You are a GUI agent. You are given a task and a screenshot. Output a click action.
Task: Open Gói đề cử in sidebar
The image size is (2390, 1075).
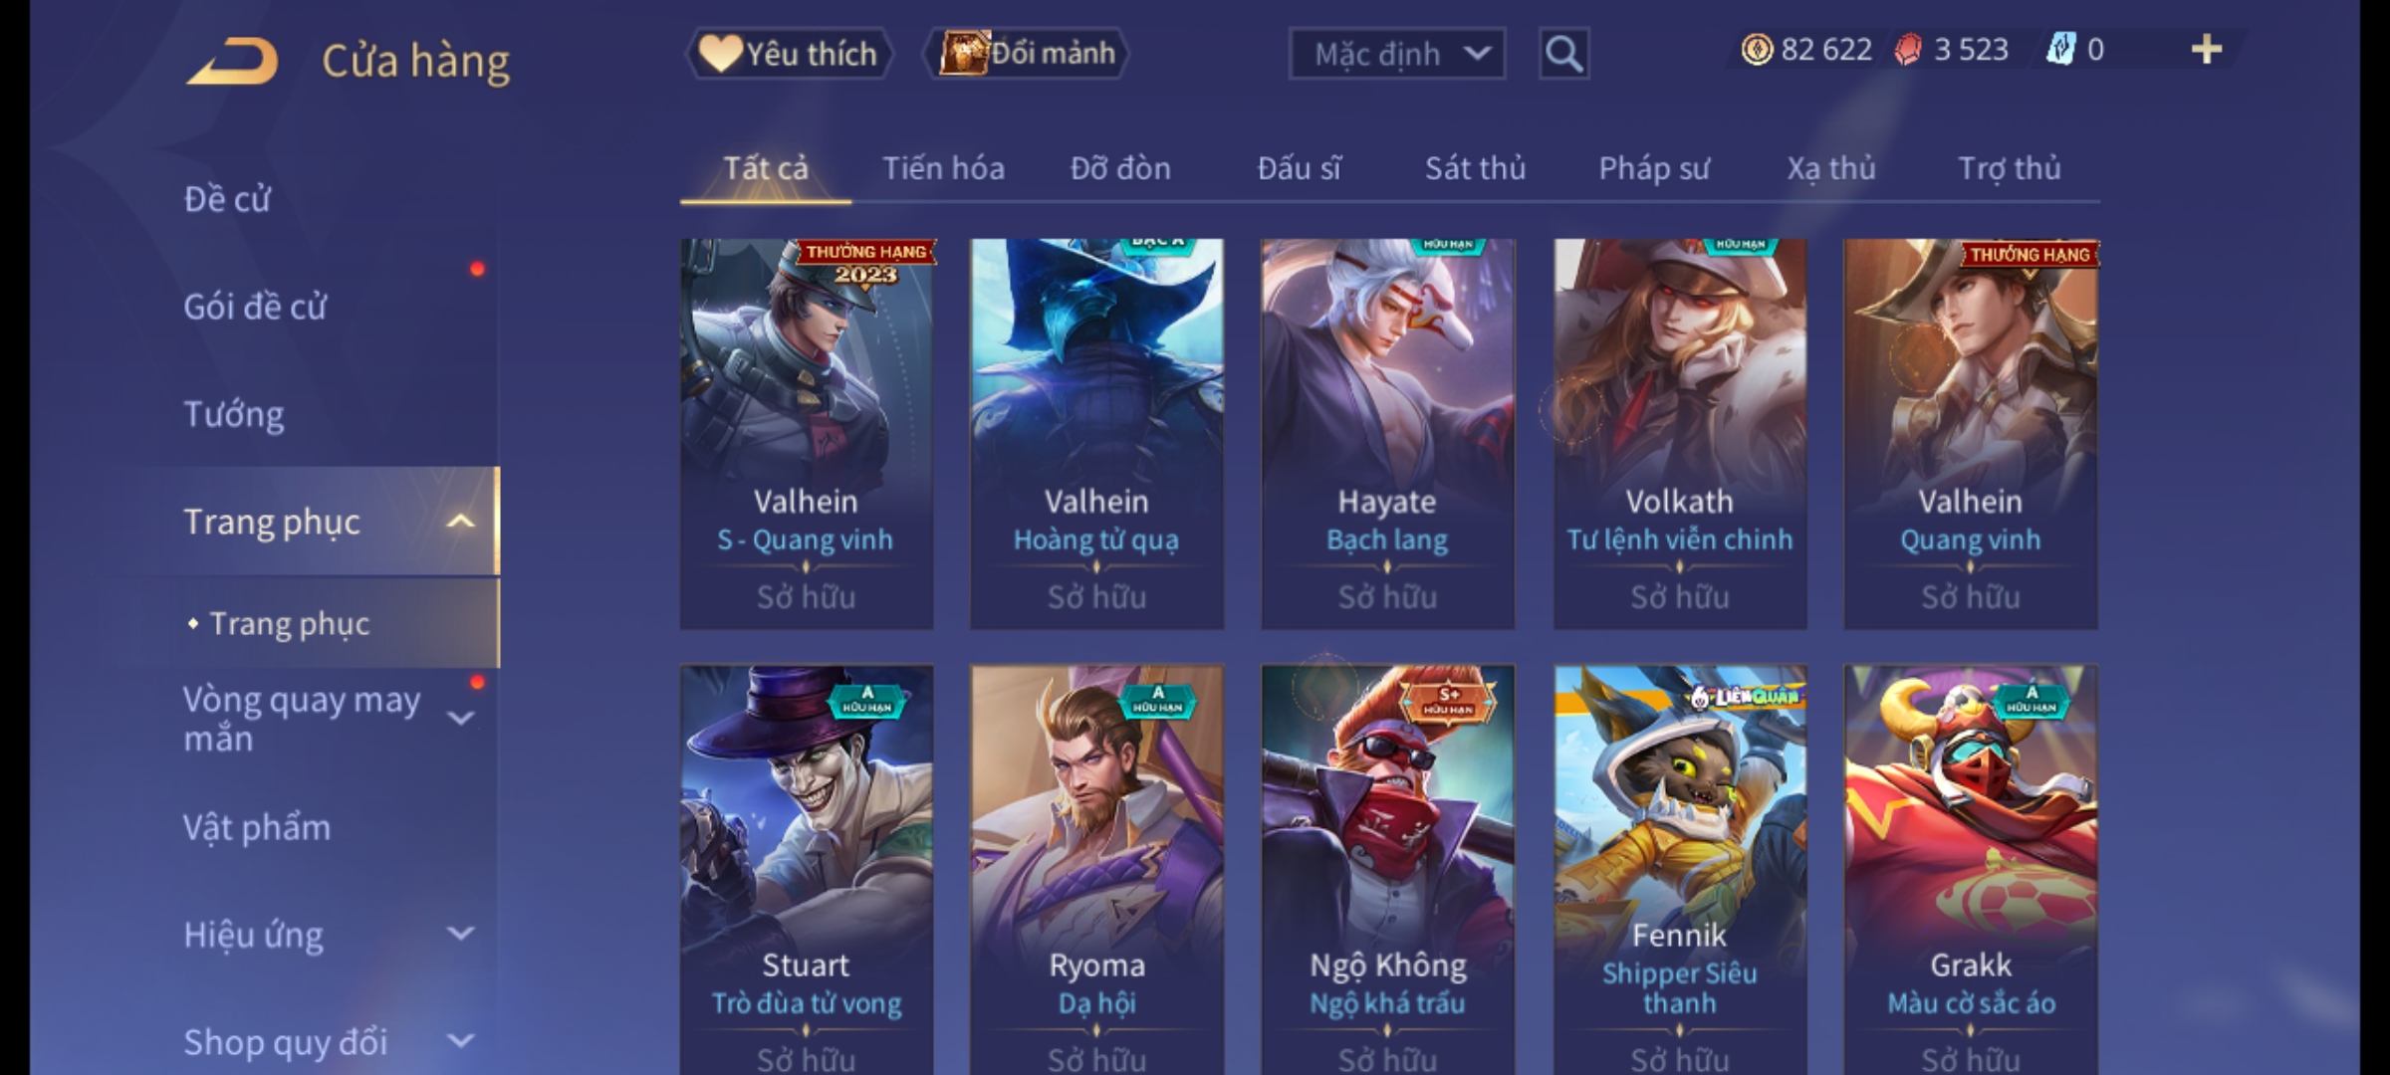pyautogui.click(x=255, y=307)
